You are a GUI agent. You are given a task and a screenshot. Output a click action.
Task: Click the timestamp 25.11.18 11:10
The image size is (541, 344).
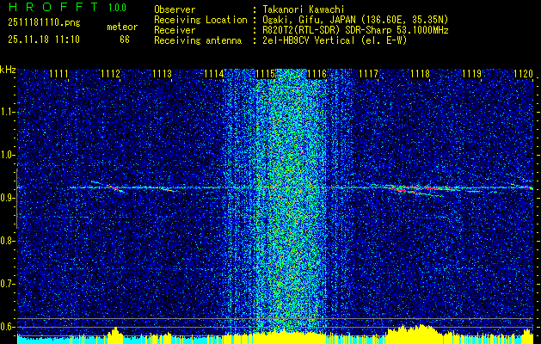coord(44,40)
